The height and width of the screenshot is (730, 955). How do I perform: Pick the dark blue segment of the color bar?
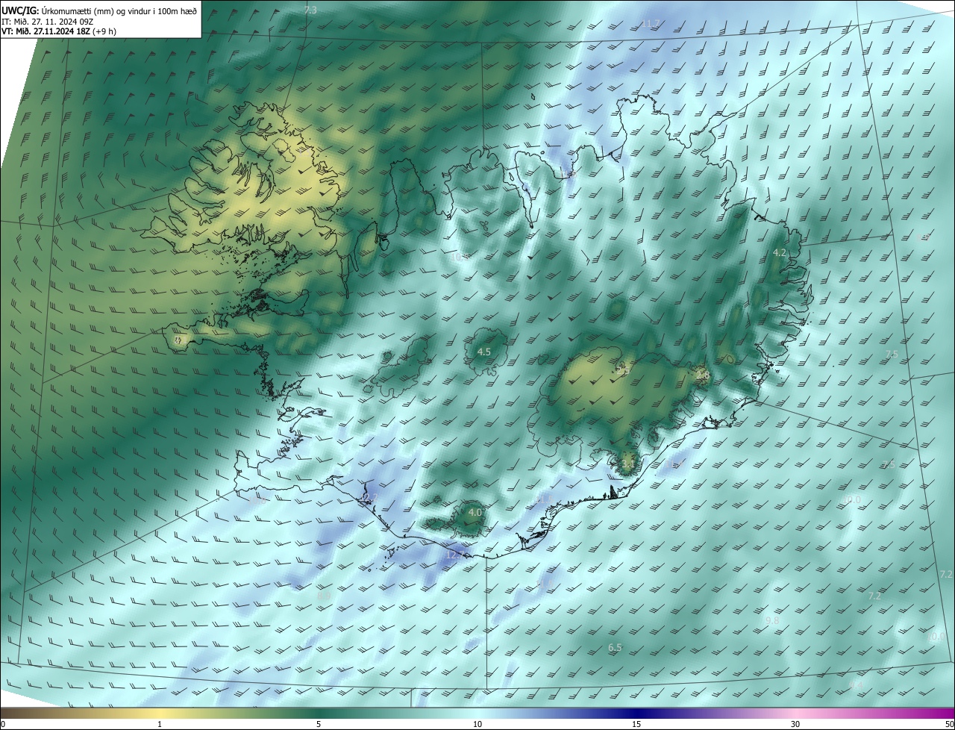(x=636, y=713)
